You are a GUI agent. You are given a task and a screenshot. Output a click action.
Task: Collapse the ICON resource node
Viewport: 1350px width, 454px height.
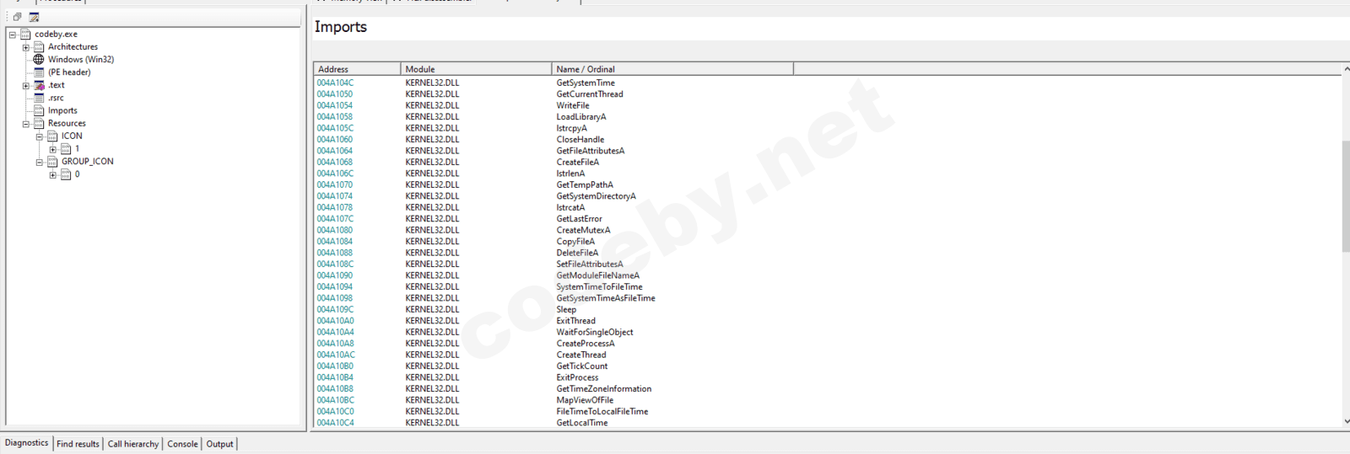pos(40,136)
